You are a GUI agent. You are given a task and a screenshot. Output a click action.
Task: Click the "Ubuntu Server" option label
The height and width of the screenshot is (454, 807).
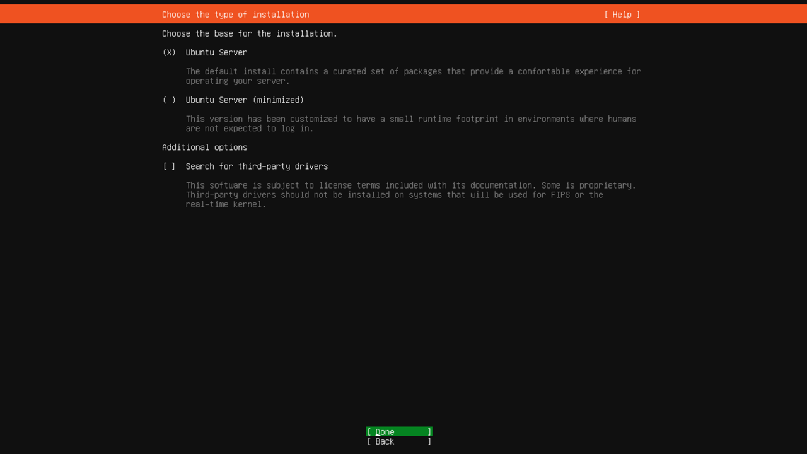point(216,52)
